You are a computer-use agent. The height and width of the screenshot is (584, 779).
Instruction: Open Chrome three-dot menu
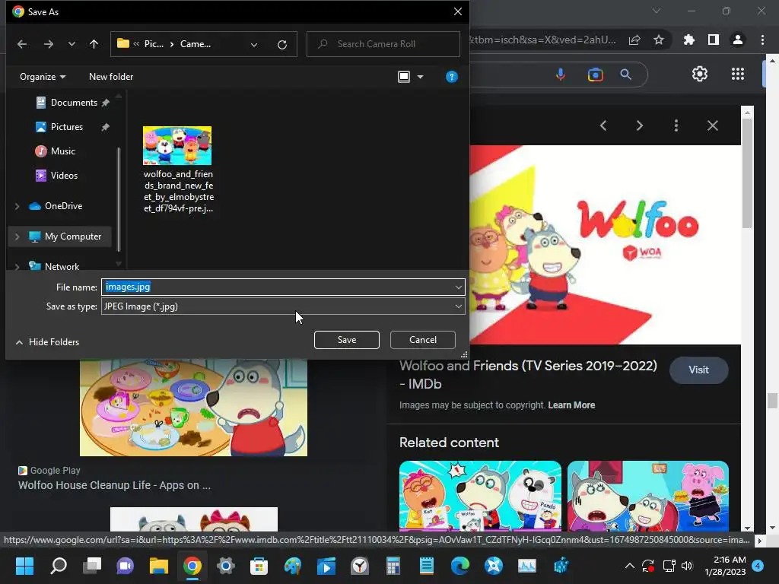[x=762, y=40]
